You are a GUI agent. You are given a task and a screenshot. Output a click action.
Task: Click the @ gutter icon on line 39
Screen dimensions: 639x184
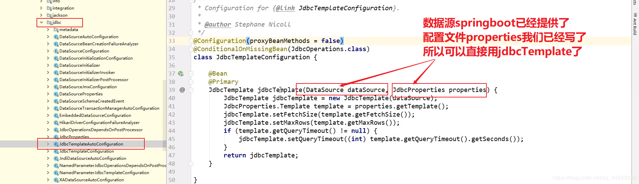click(182, 90)
